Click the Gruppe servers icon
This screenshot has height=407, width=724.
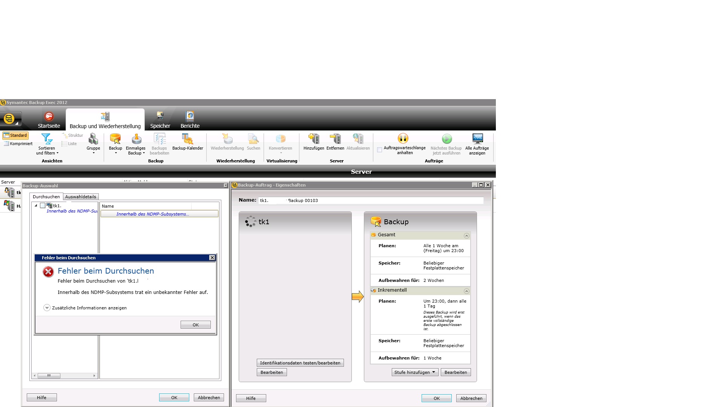pyautogui.click(x=93, y=139)
